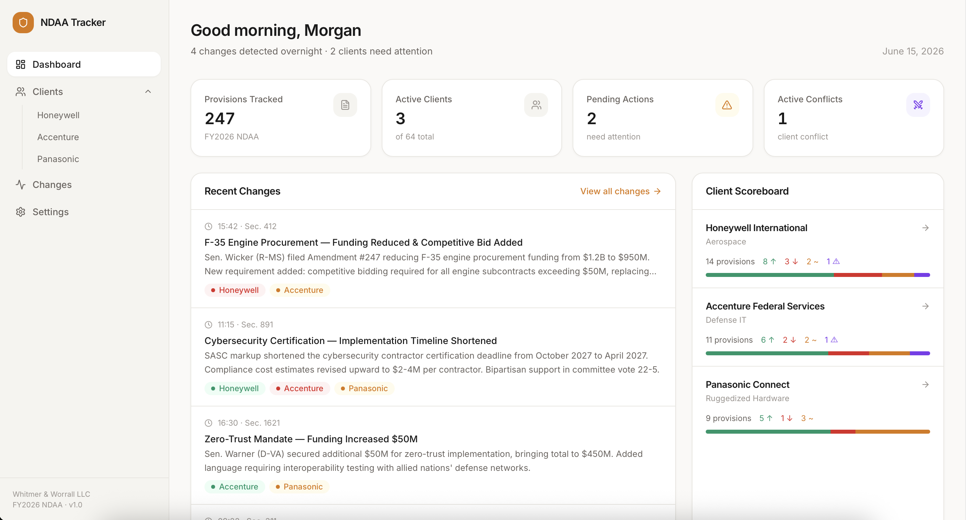Collapse the Clients section chevron
Image resolution: width=966 pixels, height=520 pixels.
click(x=148, y=92)
